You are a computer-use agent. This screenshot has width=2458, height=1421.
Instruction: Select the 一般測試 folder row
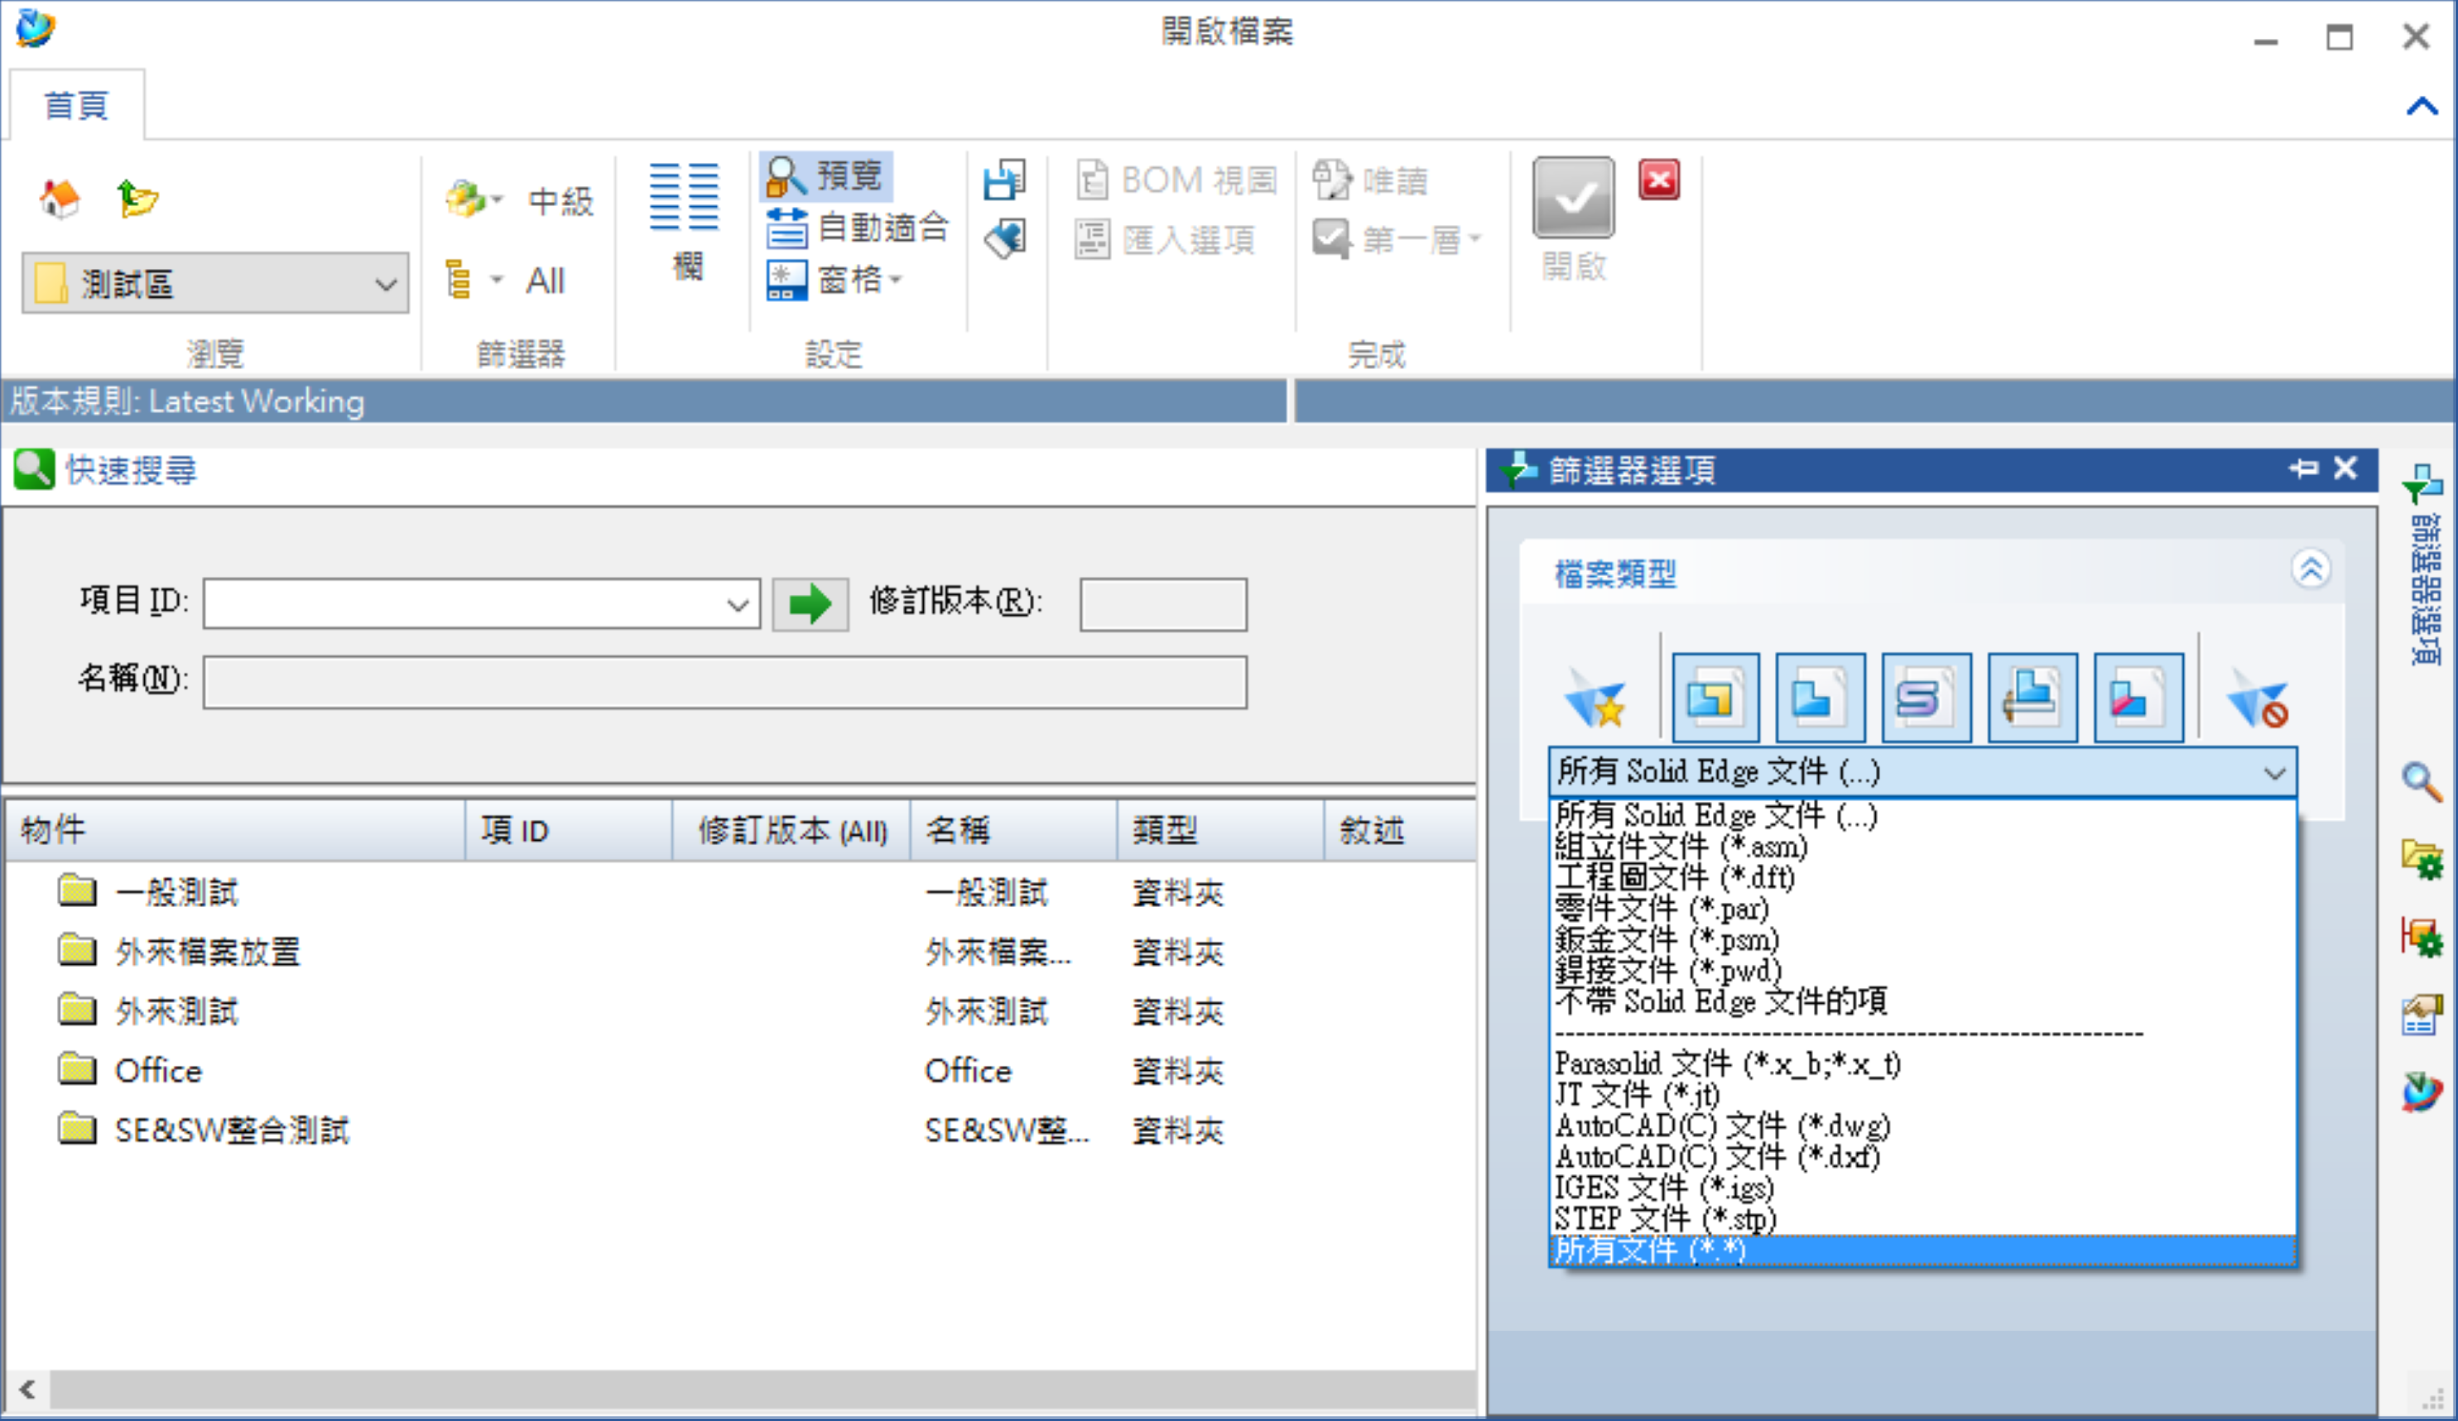click(738, 891)
